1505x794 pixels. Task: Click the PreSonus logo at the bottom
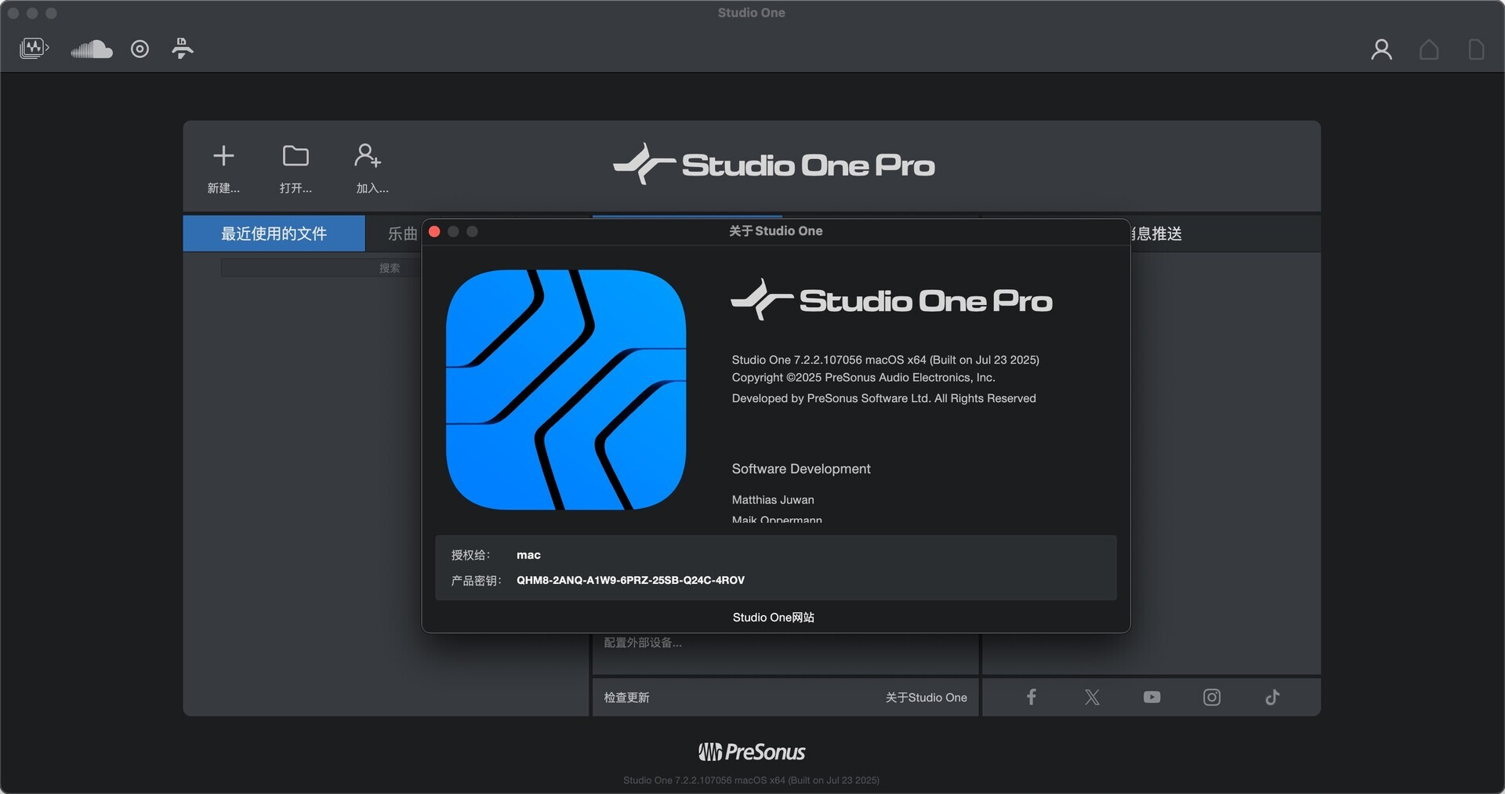751,751
